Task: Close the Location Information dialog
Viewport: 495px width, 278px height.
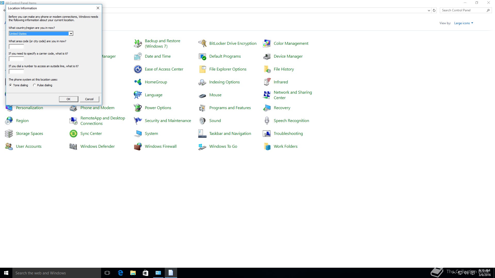Action: tap(98, 8)
